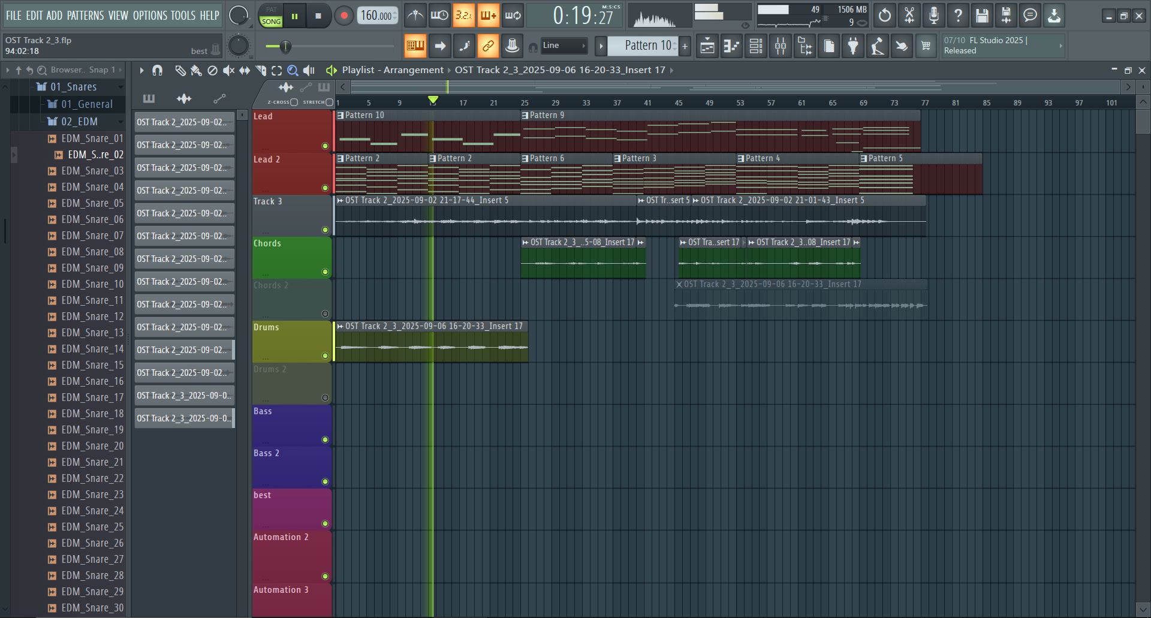Stop playback with the Stop button

[318, 16]
